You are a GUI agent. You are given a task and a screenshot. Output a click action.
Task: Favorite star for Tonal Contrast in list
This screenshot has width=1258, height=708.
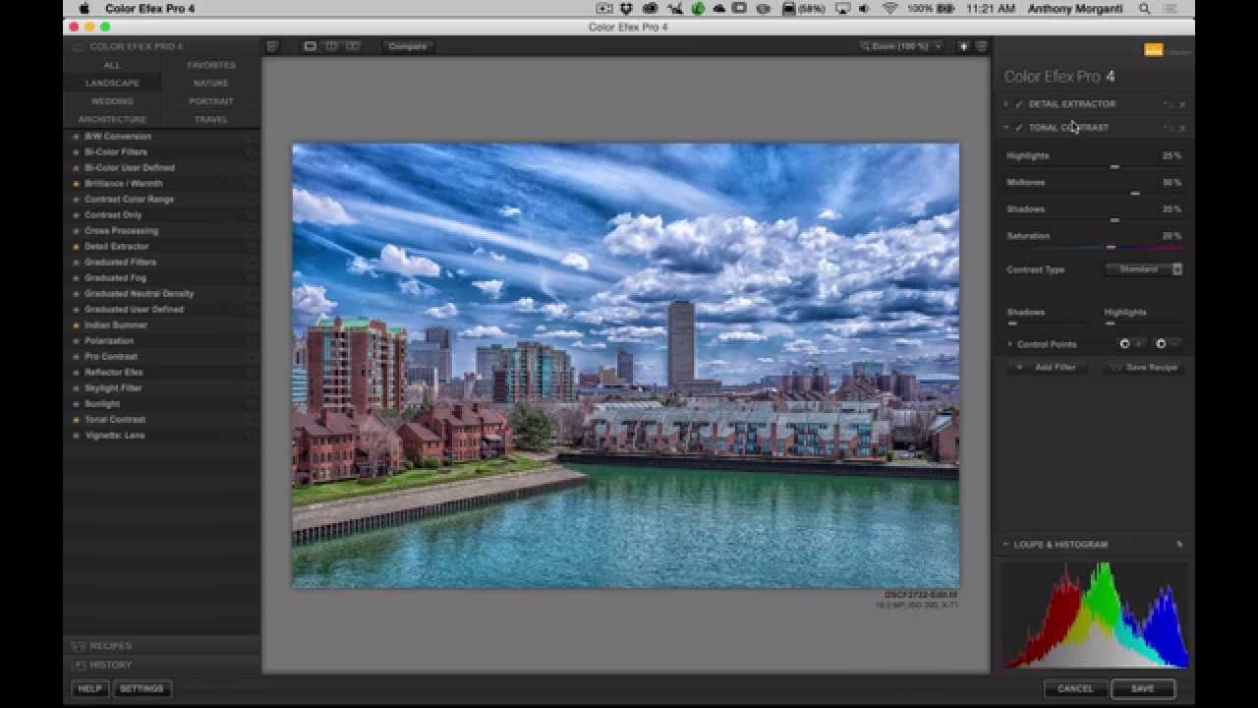tap(76, 420)
